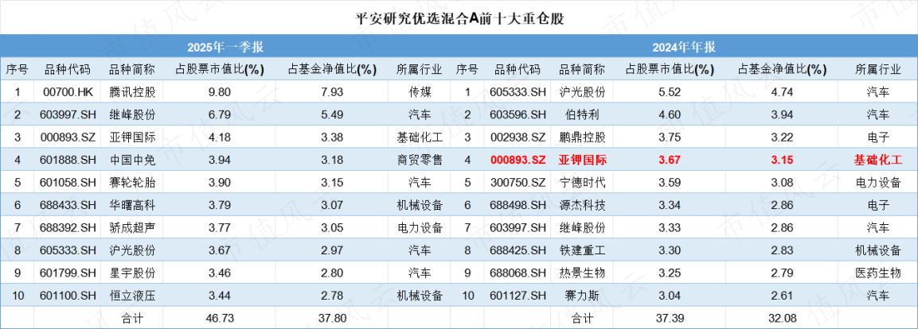Viewport: 918px width, 329px height.
Task: Click the 3.59 cell for 宁德时代
Action: 670,182
